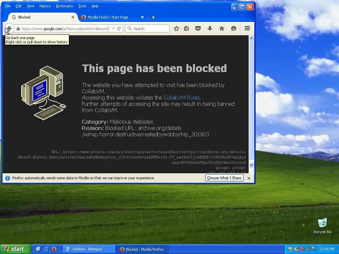Launch Firefox from Quick Launch
Screen dimensions: 339x254
tap(54, 249)
